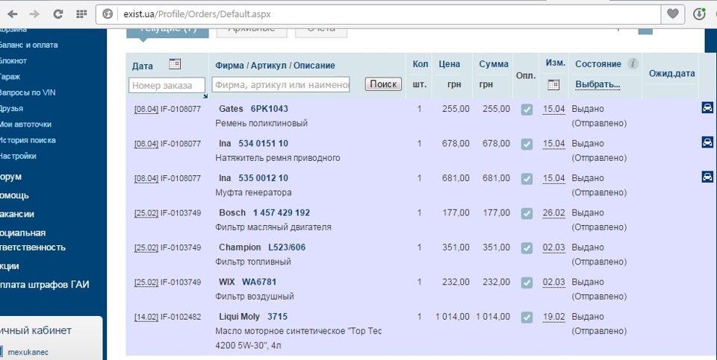Open change date 15.04 in Gates row
Image resolution: width=717 pixels, height=360 pixels.
553,109
